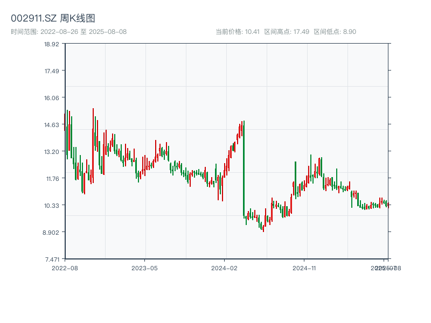Click the period high label 区间高点: 17.49
431x323 pixels.
click(x=287, y=32)
